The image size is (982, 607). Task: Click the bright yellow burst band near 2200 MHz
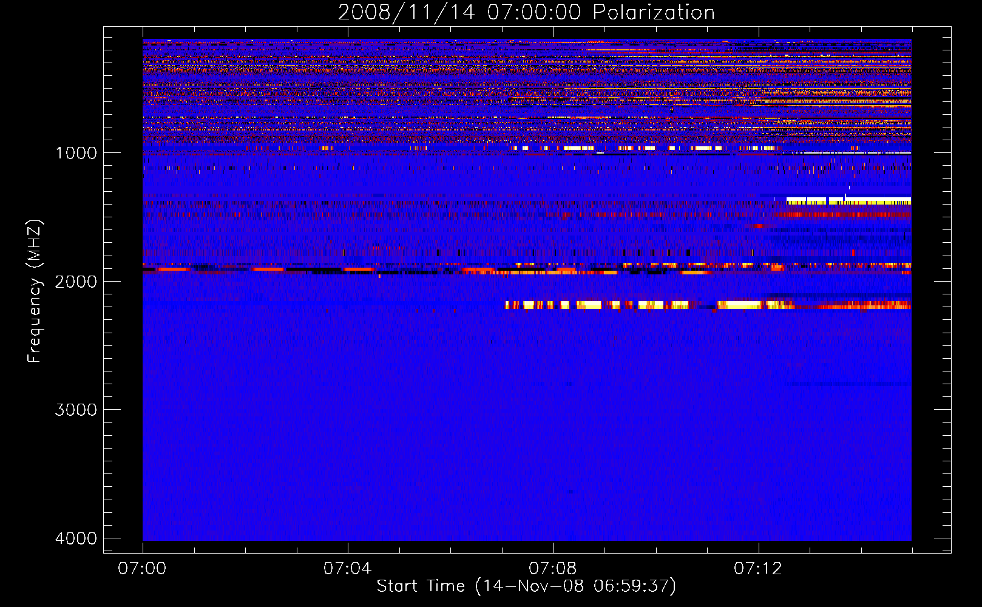708,305
